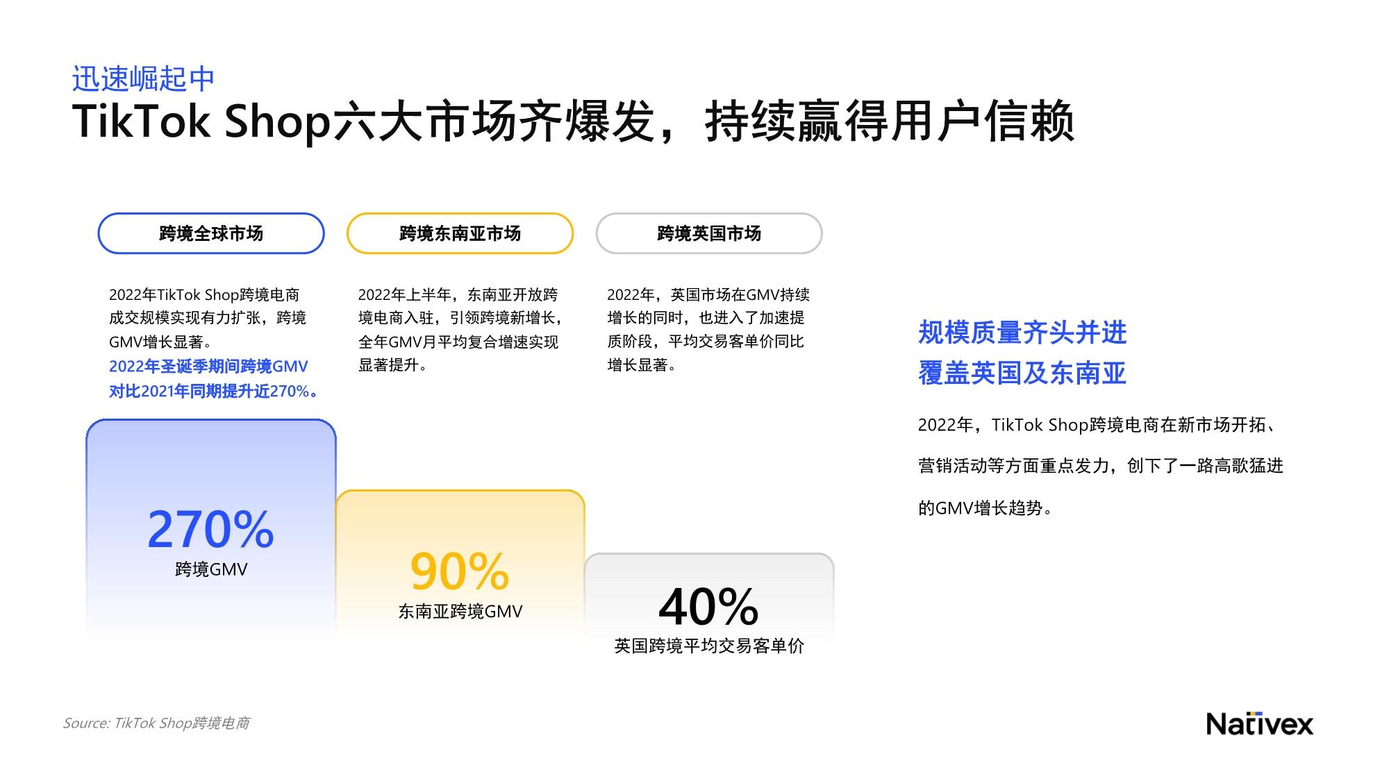Click the blue subtitle 迅速崛起中
The width and height of the screenshot is (1389, 781).
pyautogui.click(x=143, y=79)
